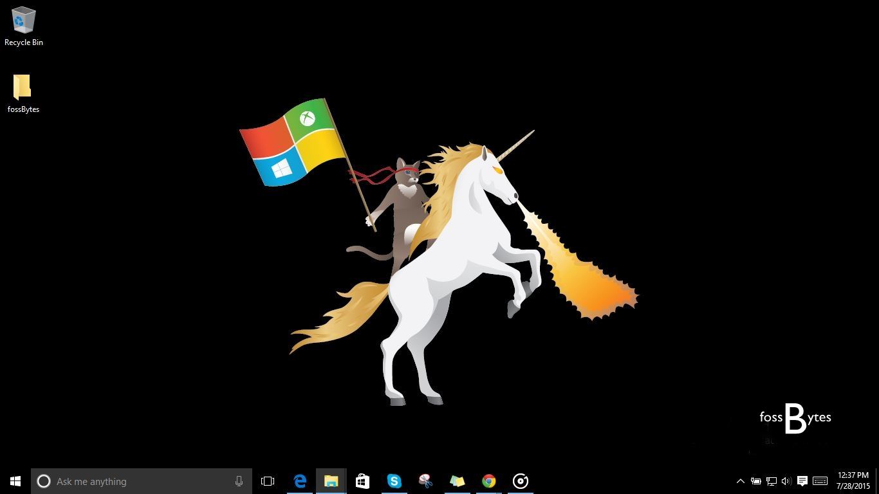
Task: Open the Action Center notifications
Action: 802,481
